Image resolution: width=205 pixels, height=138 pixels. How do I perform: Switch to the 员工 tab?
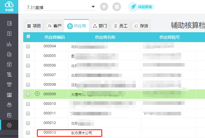tap(121, 26)
